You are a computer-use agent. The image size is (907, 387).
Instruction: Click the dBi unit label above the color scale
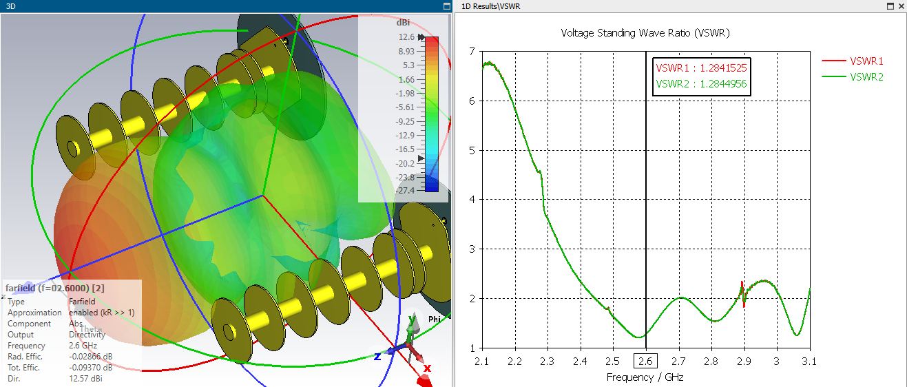click(x=404, y=23)
